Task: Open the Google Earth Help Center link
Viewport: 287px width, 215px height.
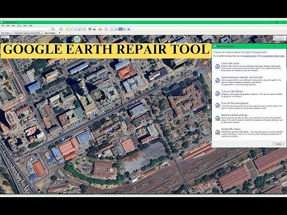Action: click(x=273, y=56)
